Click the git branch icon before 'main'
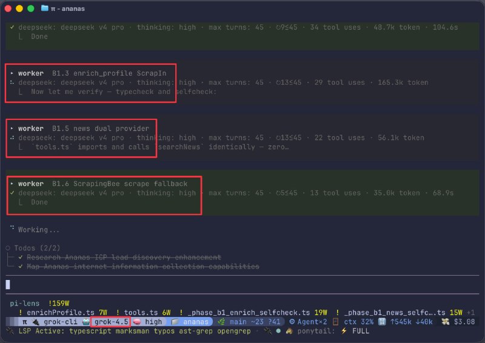This screenshot has width=485, height=343. 221,322
